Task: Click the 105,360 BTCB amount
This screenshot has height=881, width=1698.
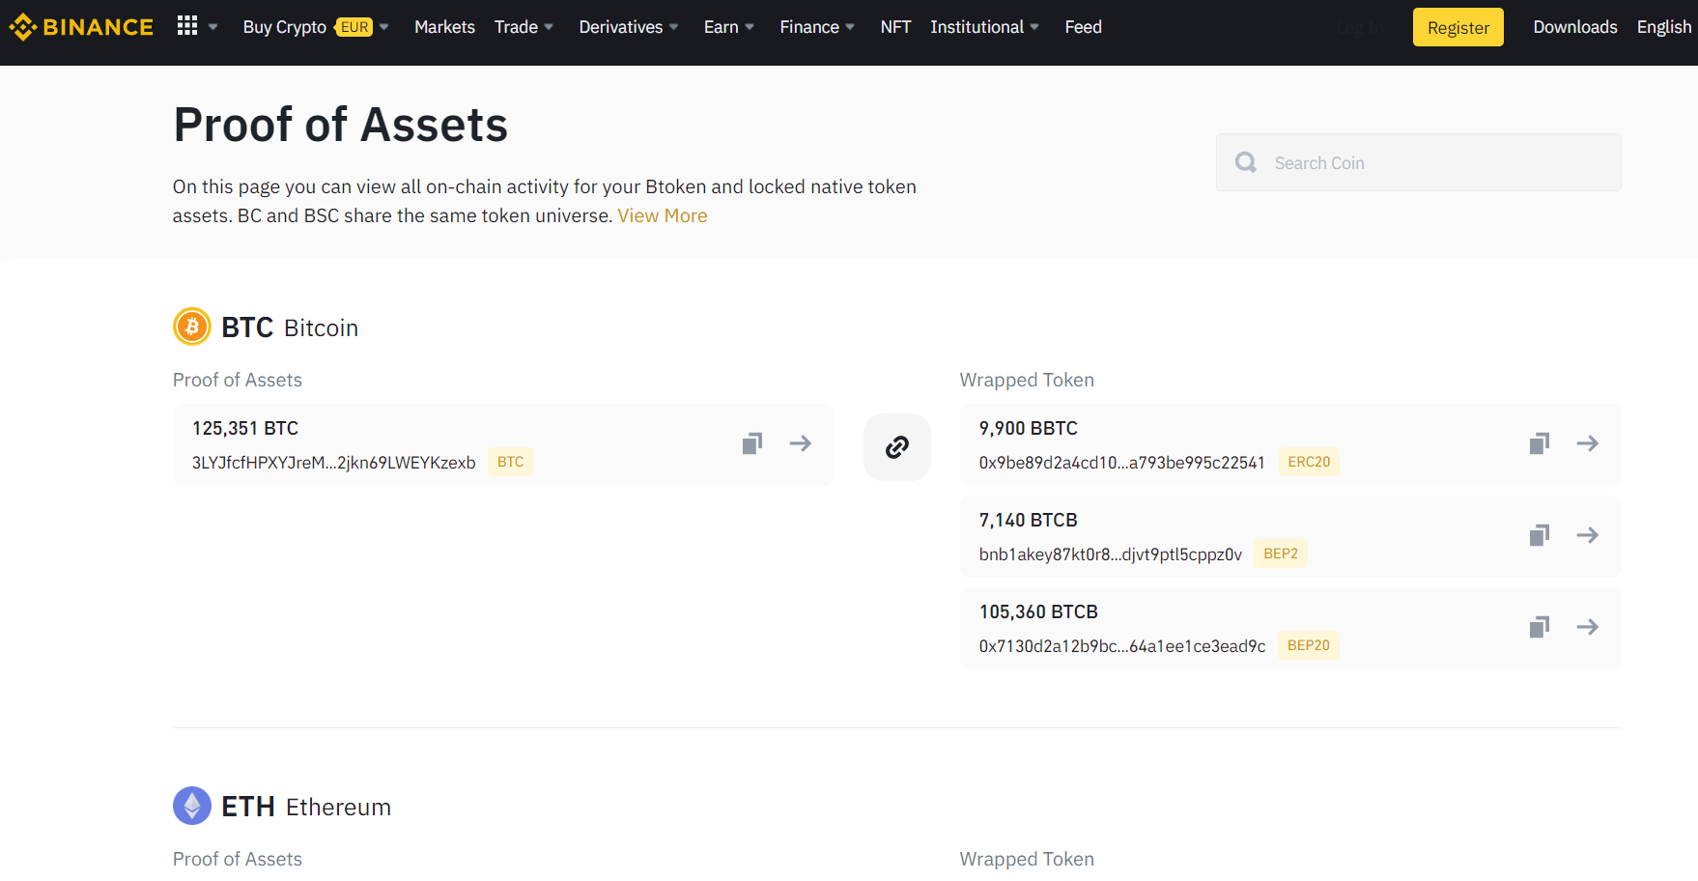Action: click(1038, 611)
